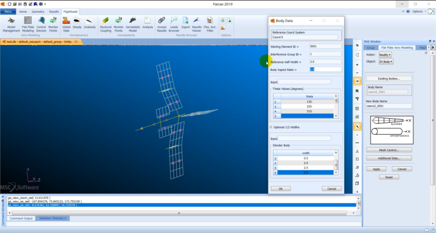Open Access Results tool

(x=162, y=25)
